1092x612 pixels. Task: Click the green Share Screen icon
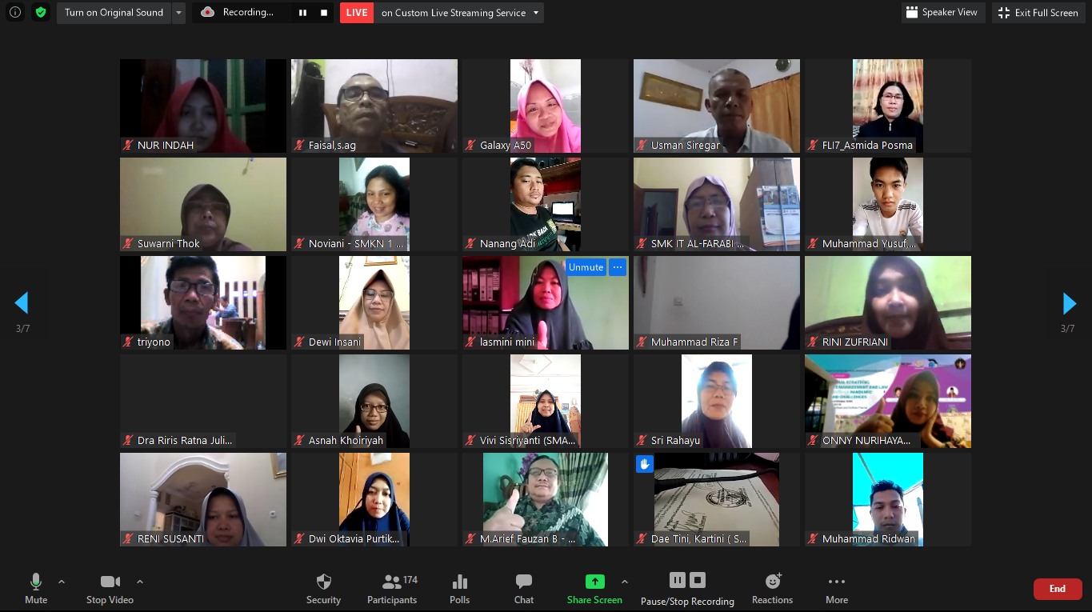pos(594,582)
